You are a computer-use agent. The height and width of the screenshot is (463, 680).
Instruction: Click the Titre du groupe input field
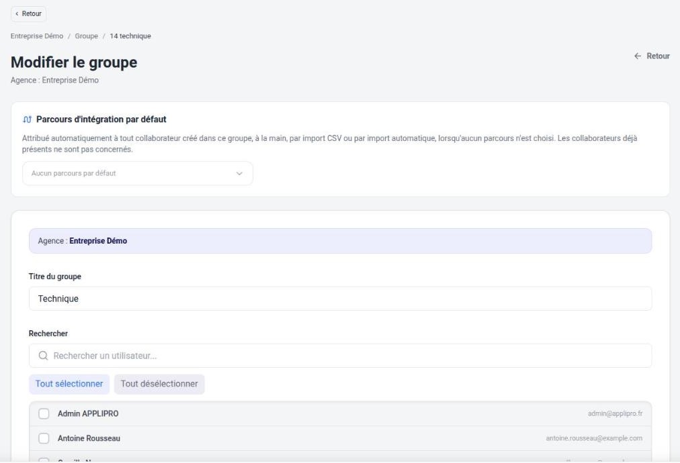pos(340,299)
